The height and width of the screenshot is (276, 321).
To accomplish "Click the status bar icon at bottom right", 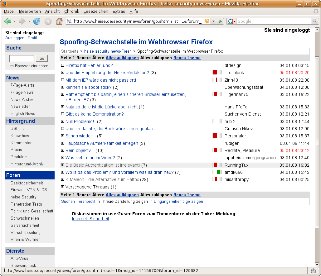I will (313, 271).
